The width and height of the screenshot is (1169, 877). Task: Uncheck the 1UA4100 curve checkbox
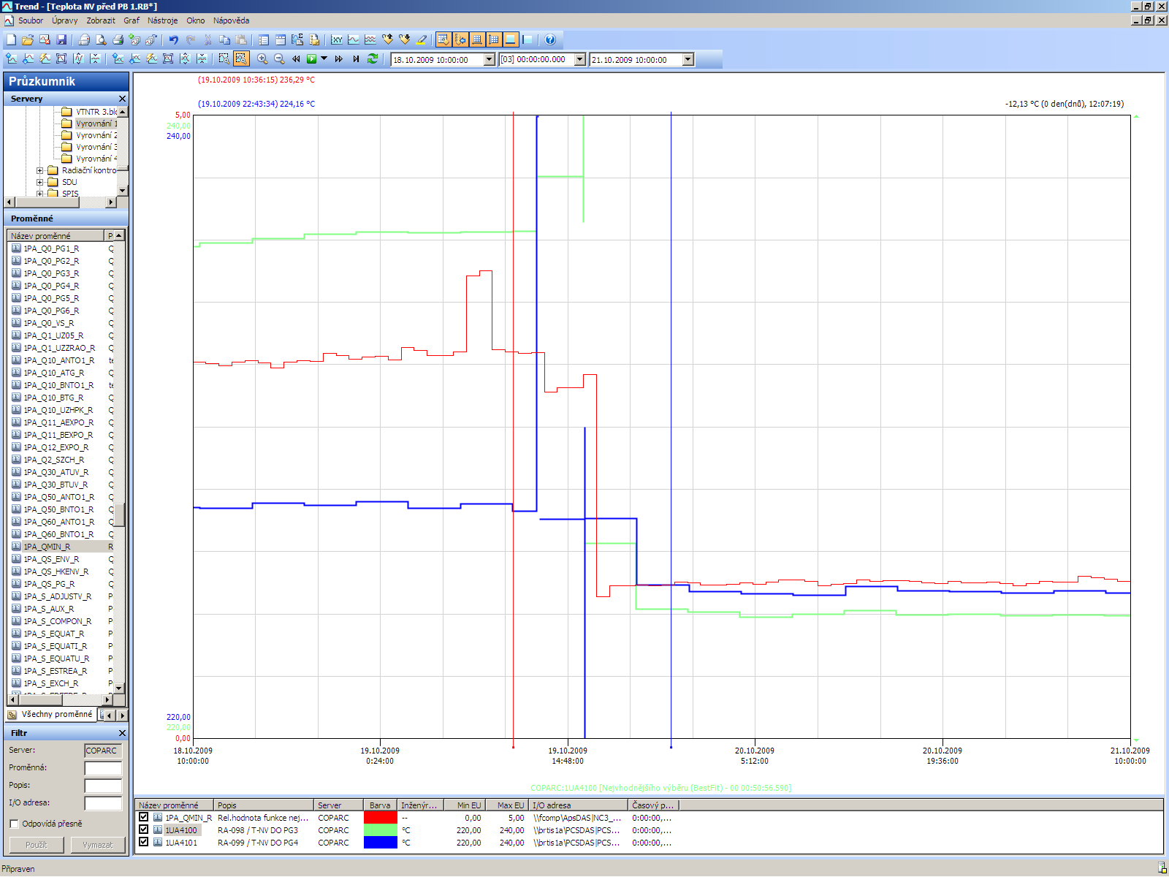[x=143, y=829]
